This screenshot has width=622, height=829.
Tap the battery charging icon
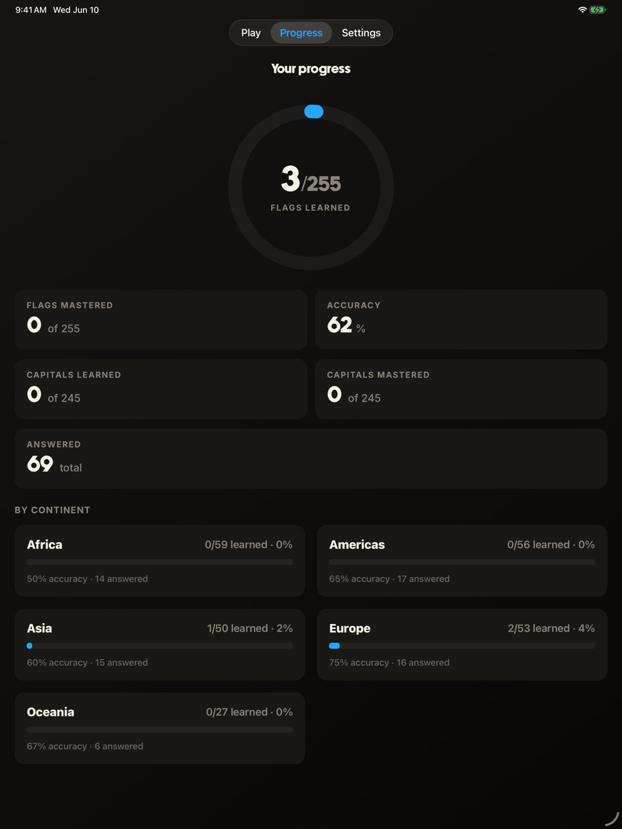tap(598, 10)
